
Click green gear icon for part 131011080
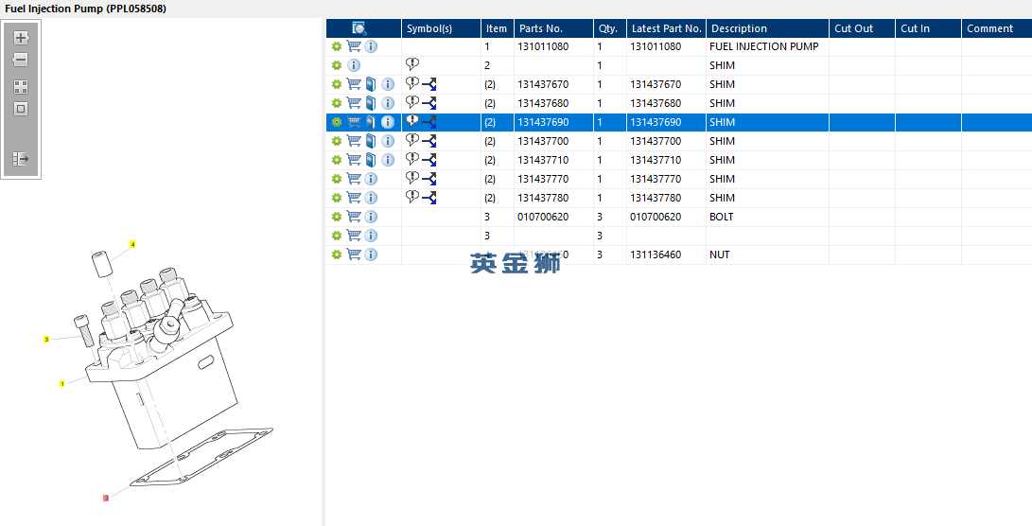(337, 46)
